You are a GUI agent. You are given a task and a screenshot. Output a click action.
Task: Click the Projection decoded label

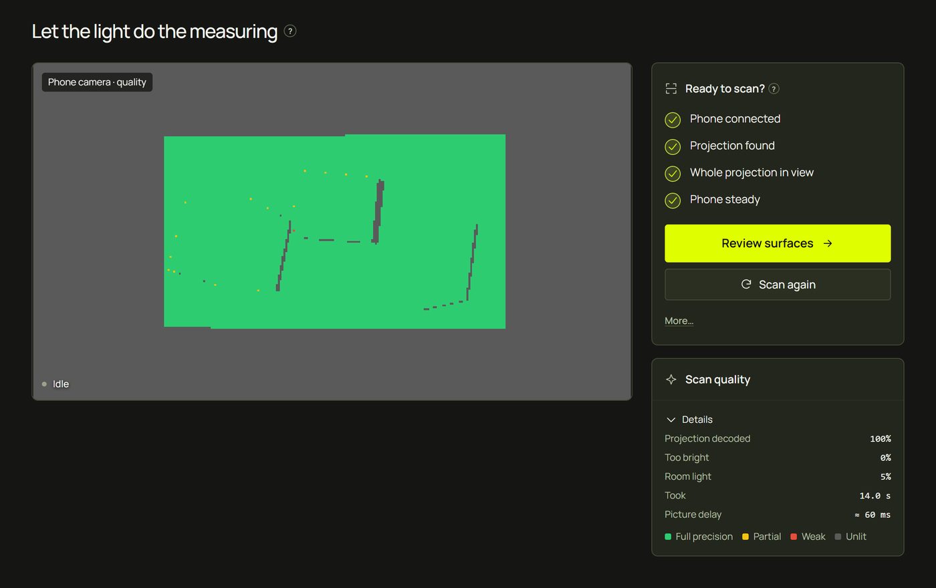point(707,438)
